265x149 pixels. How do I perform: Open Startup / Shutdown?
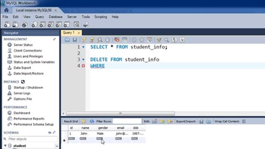(x=28, y=87)
